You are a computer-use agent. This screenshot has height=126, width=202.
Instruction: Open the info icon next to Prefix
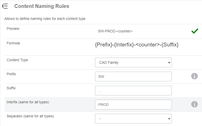tap(194, 76)
